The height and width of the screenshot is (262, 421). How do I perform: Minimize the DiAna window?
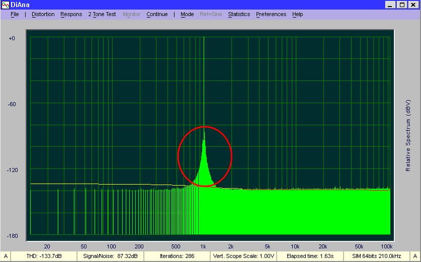(x=390, y=5)
